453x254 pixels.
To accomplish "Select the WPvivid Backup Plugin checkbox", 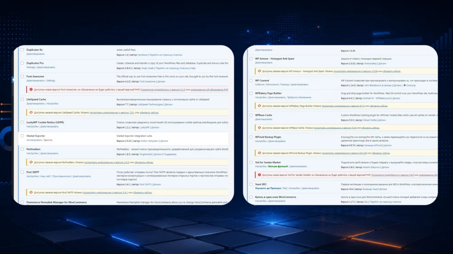I will (x=251, y=137).
